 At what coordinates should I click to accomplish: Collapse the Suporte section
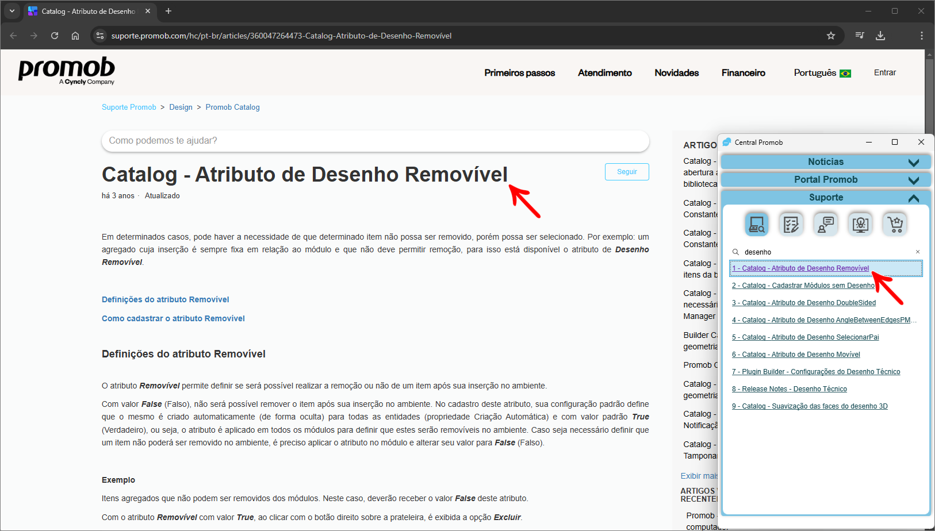click(x=826, y=197)
